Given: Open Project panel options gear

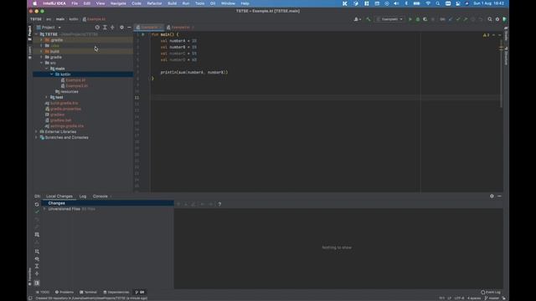Looking at the screenshot, I should [x=121, y=28].
